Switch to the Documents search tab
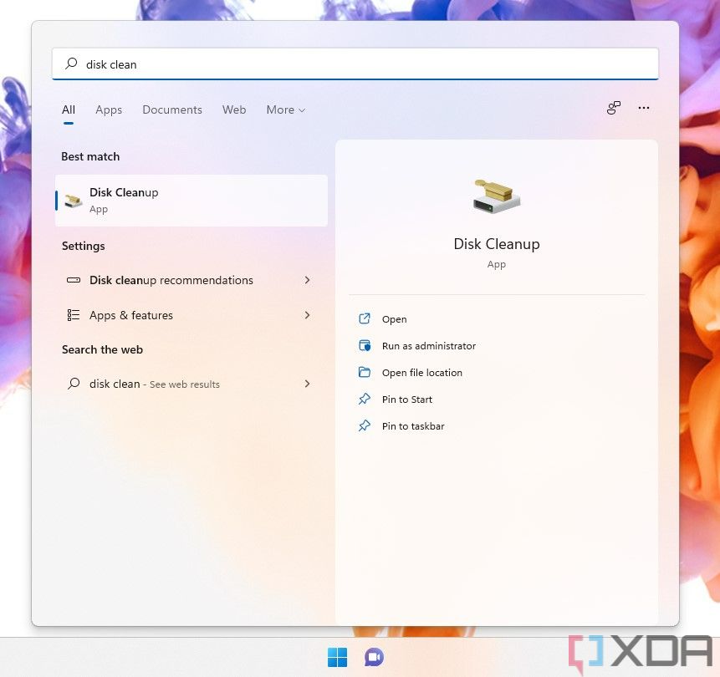 coord(172,109)
